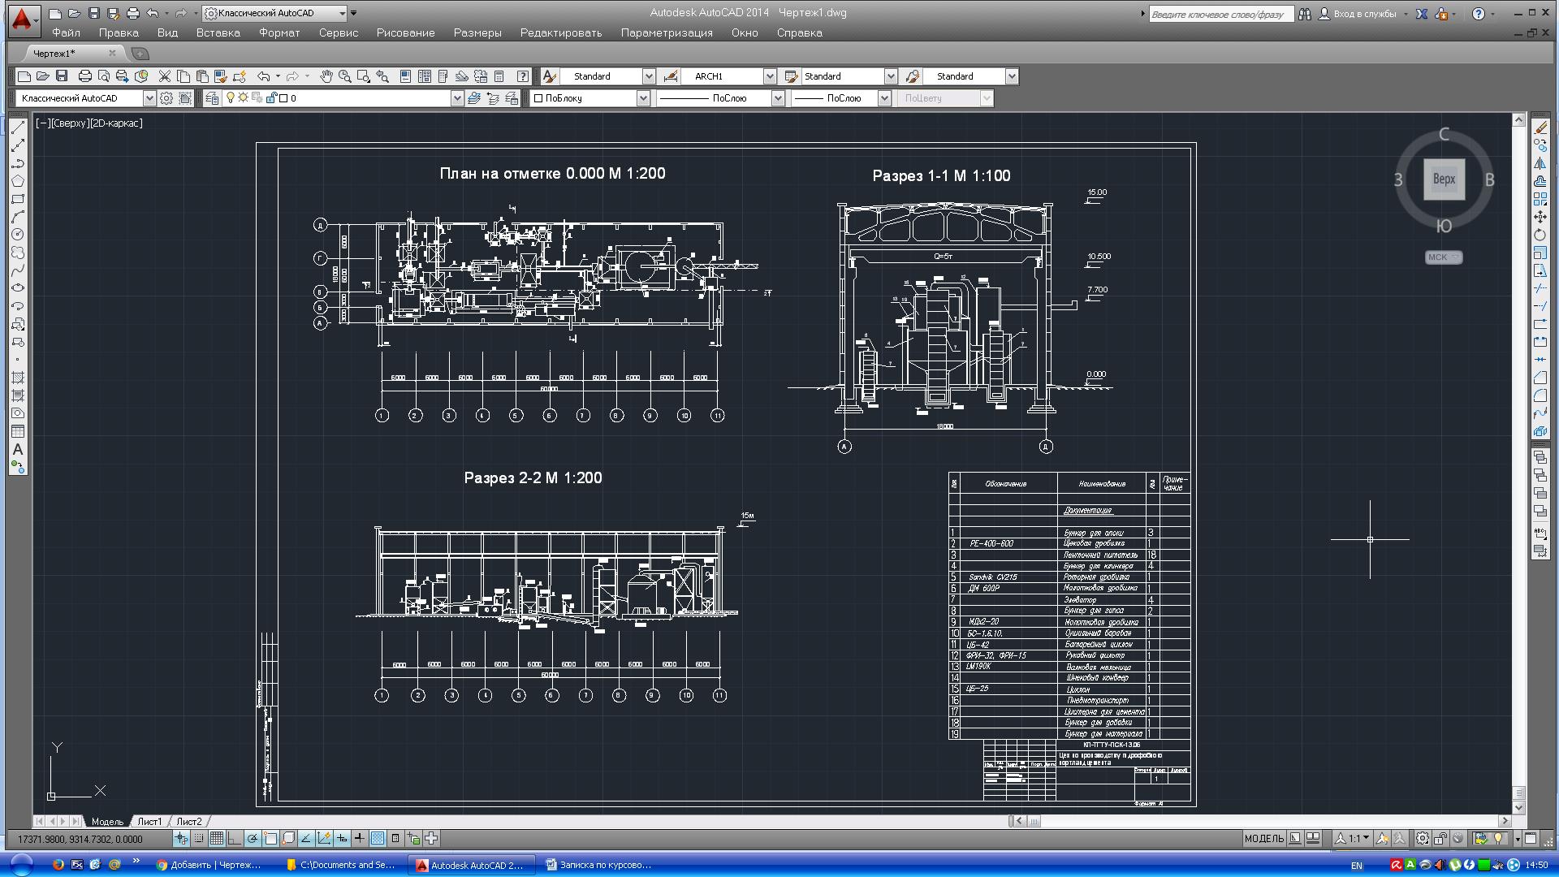Open the Файл menu
This screenshot has width=1559, height=877.
pos(66,32)
